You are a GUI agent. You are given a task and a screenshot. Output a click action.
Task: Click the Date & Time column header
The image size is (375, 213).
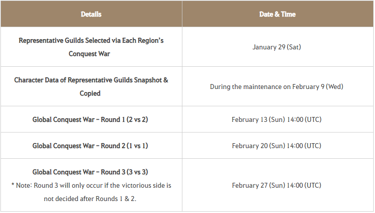point(278,14)
